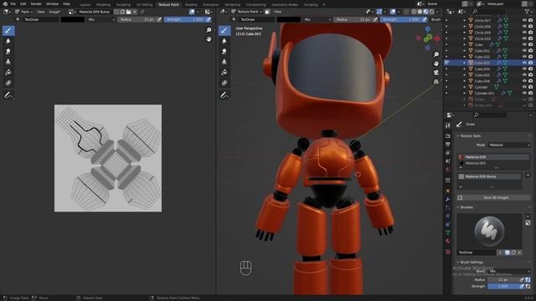The width and height of the screenshot is (536, 301).
Task: Open the Mix blend dropdown in viewport header
Action: click(317, 19)
